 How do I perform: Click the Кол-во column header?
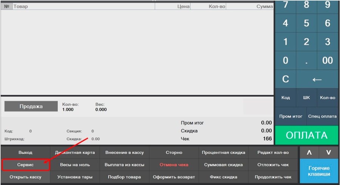point(208,6)
